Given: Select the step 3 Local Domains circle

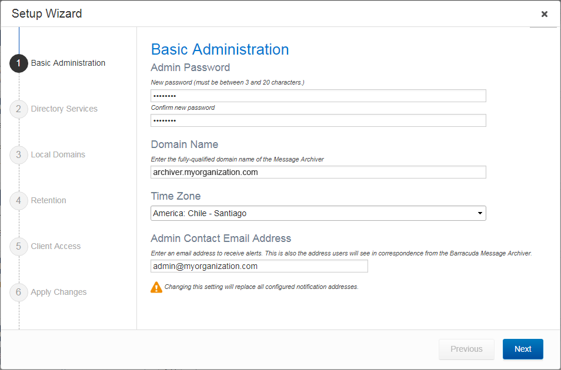Looking at the screenshot, I should click(x=18, y=154).
